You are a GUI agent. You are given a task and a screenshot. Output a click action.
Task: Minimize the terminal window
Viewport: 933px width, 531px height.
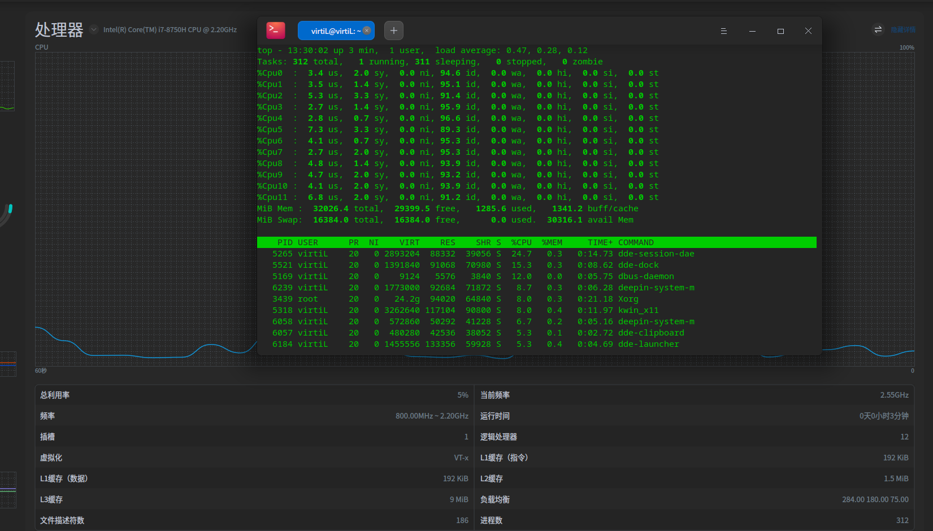tap(752, 31)
